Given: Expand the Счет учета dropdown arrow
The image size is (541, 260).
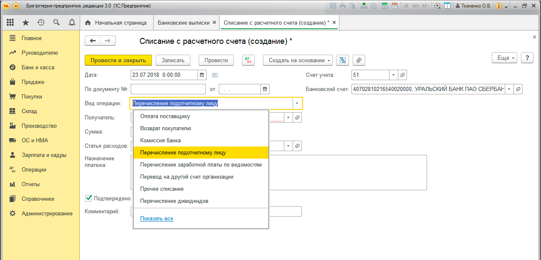Looking at the screenshot, I should coord(394,75).
